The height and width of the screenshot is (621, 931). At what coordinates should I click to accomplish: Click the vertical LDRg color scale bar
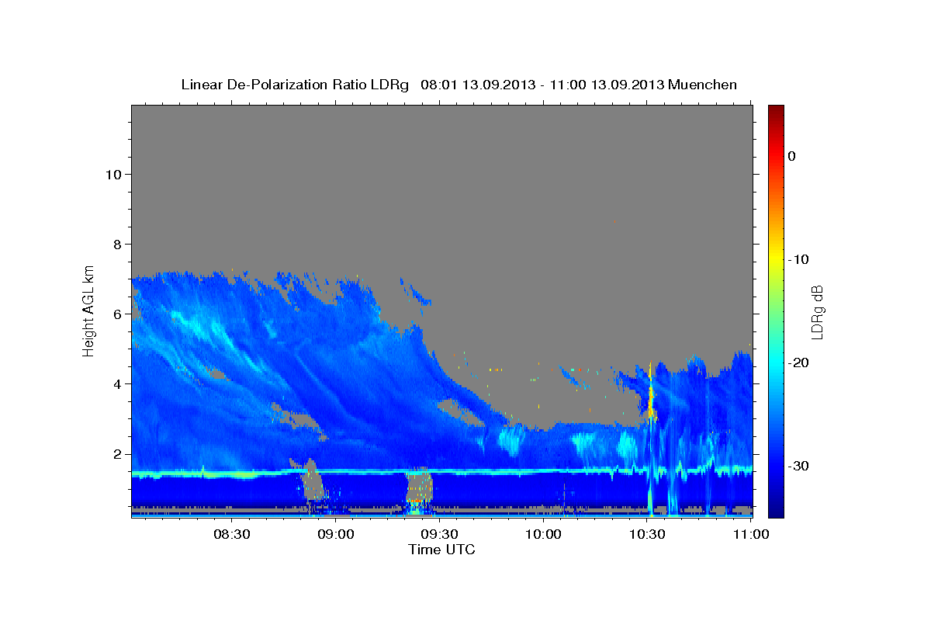pos(776,311)
